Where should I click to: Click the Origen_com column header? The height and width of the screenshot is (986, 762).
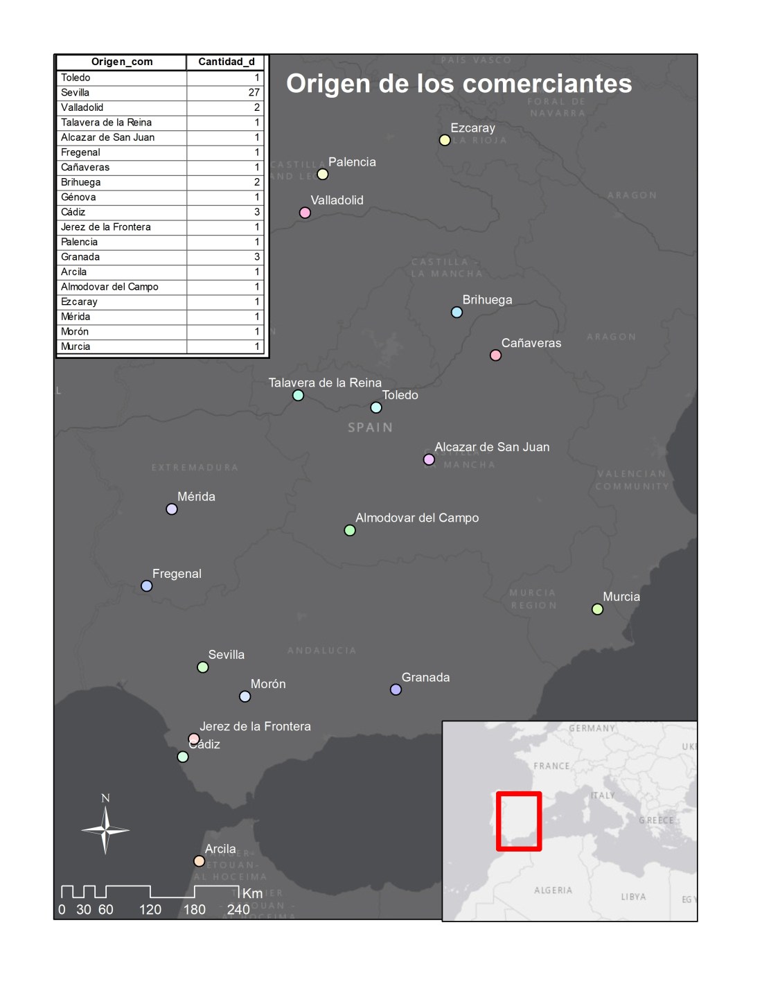tap(122, 62)
